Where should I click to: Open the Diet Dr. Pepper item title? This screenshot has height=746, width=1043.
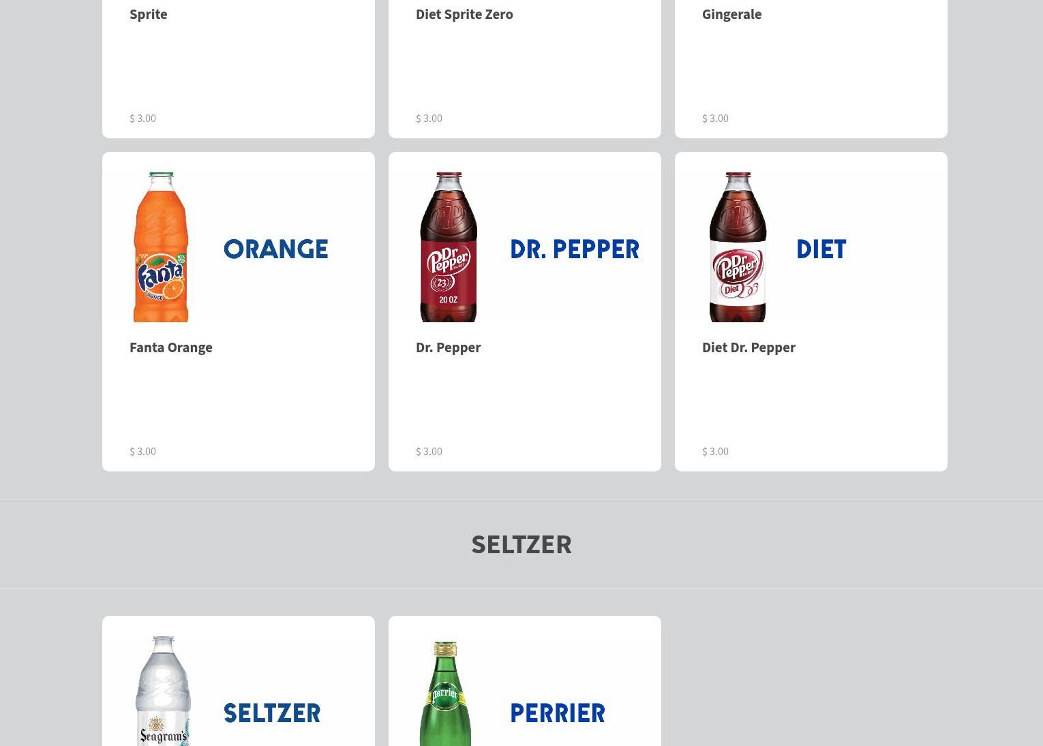[749, 347]
